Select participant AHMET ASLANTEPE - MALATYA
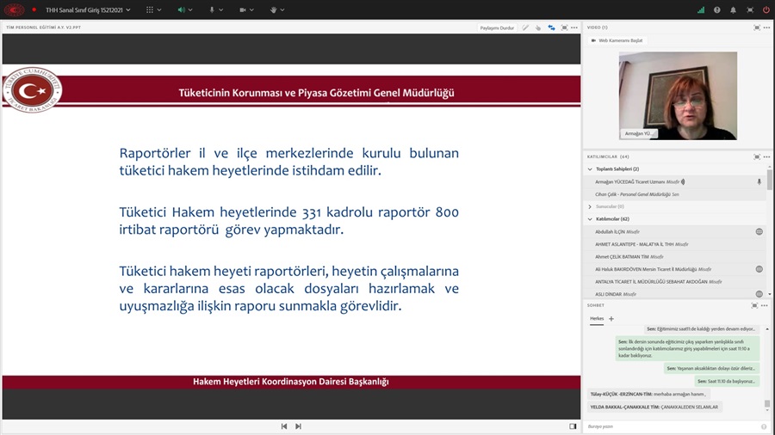The image size is (775, 435). [674, 244]
